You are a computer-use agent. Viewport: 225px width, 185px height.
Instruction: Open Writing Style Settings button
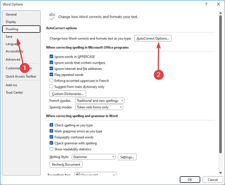click(127, 157)
